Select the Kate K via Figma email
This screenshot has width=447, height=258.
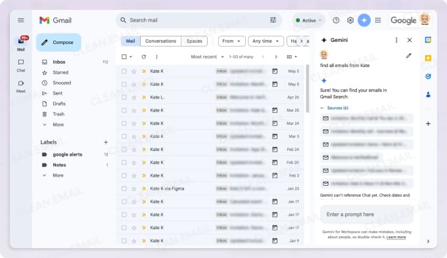(124, 188)
